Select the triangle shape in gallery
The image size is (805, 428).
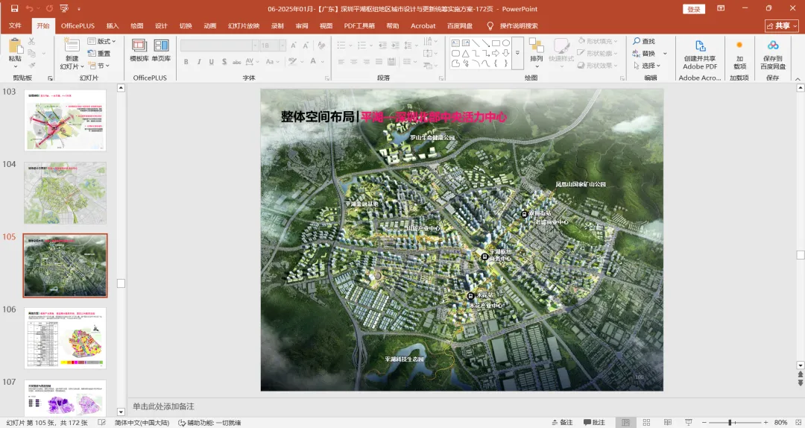click(465, 54)
